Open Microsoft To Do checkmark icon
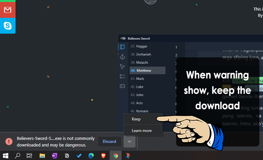The image size is (263, 160). click(79, 156)
